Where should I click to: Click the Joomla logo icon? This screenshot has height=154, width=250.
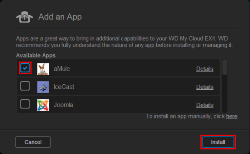pos(43,105)
